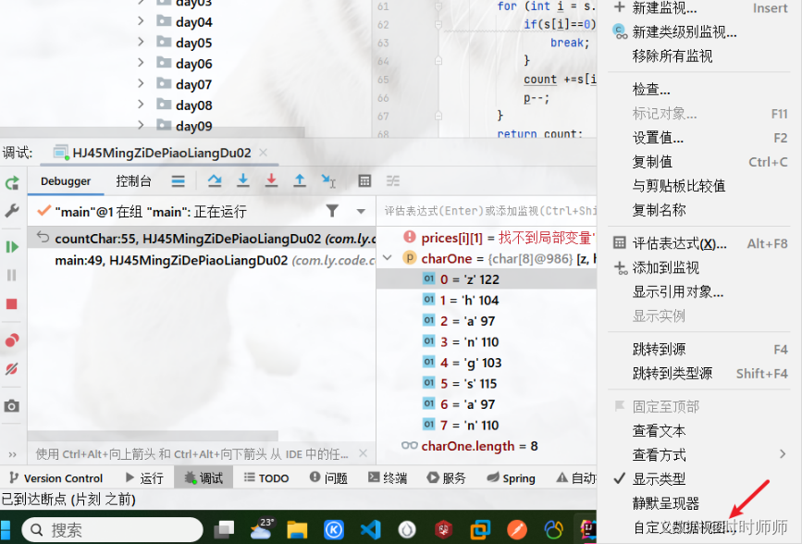Dismiss the Ctrl+Alt arrow hint
Screen dimensions: 802x544
(363, 453)
